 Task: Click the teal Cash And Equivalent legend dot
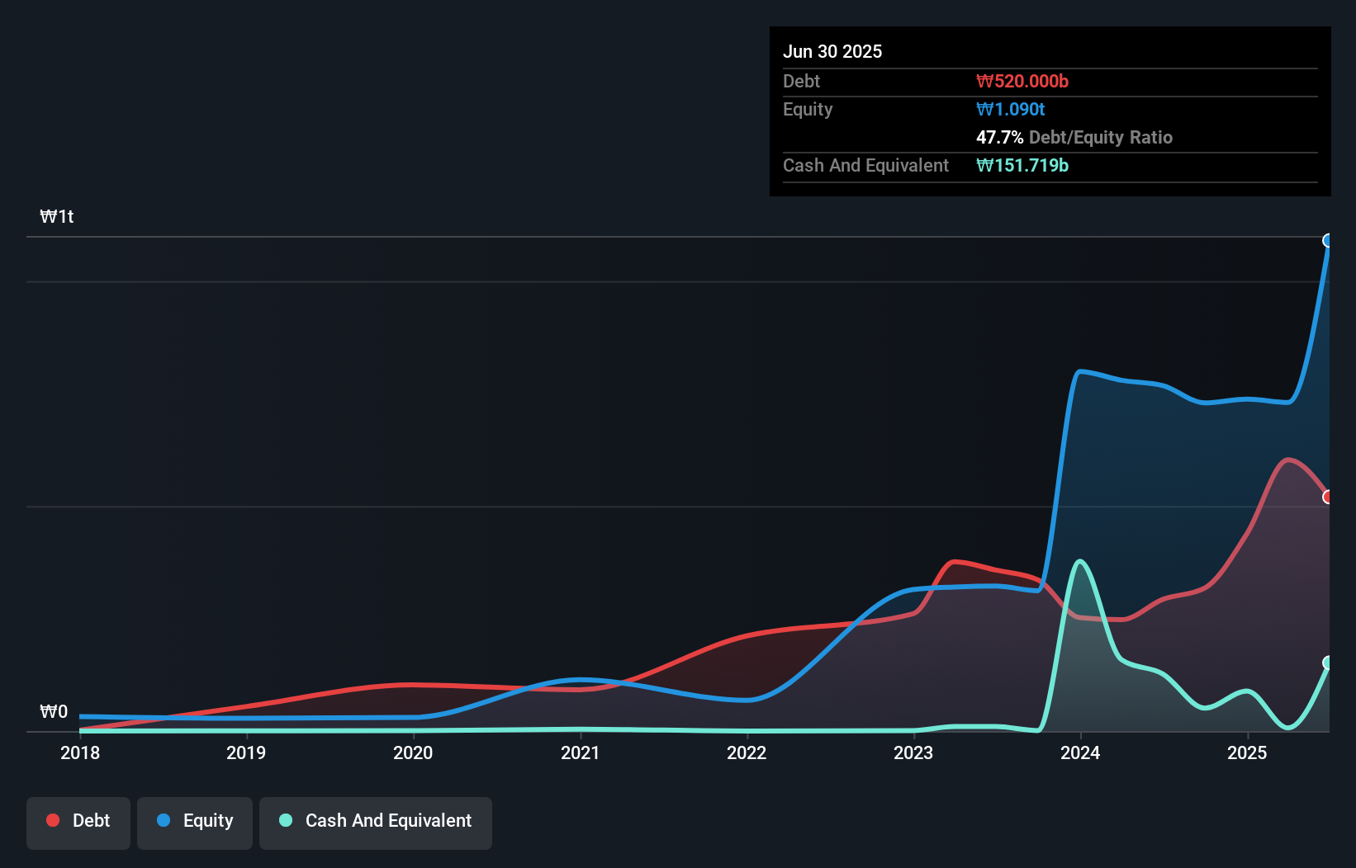[285, 820]
